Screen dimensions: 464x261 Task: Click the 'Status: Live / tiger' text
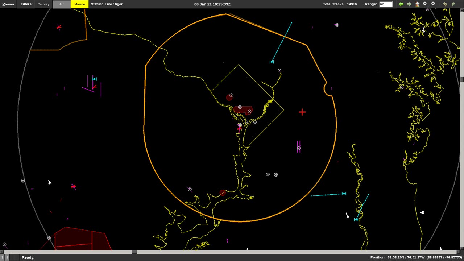(107, 4)
